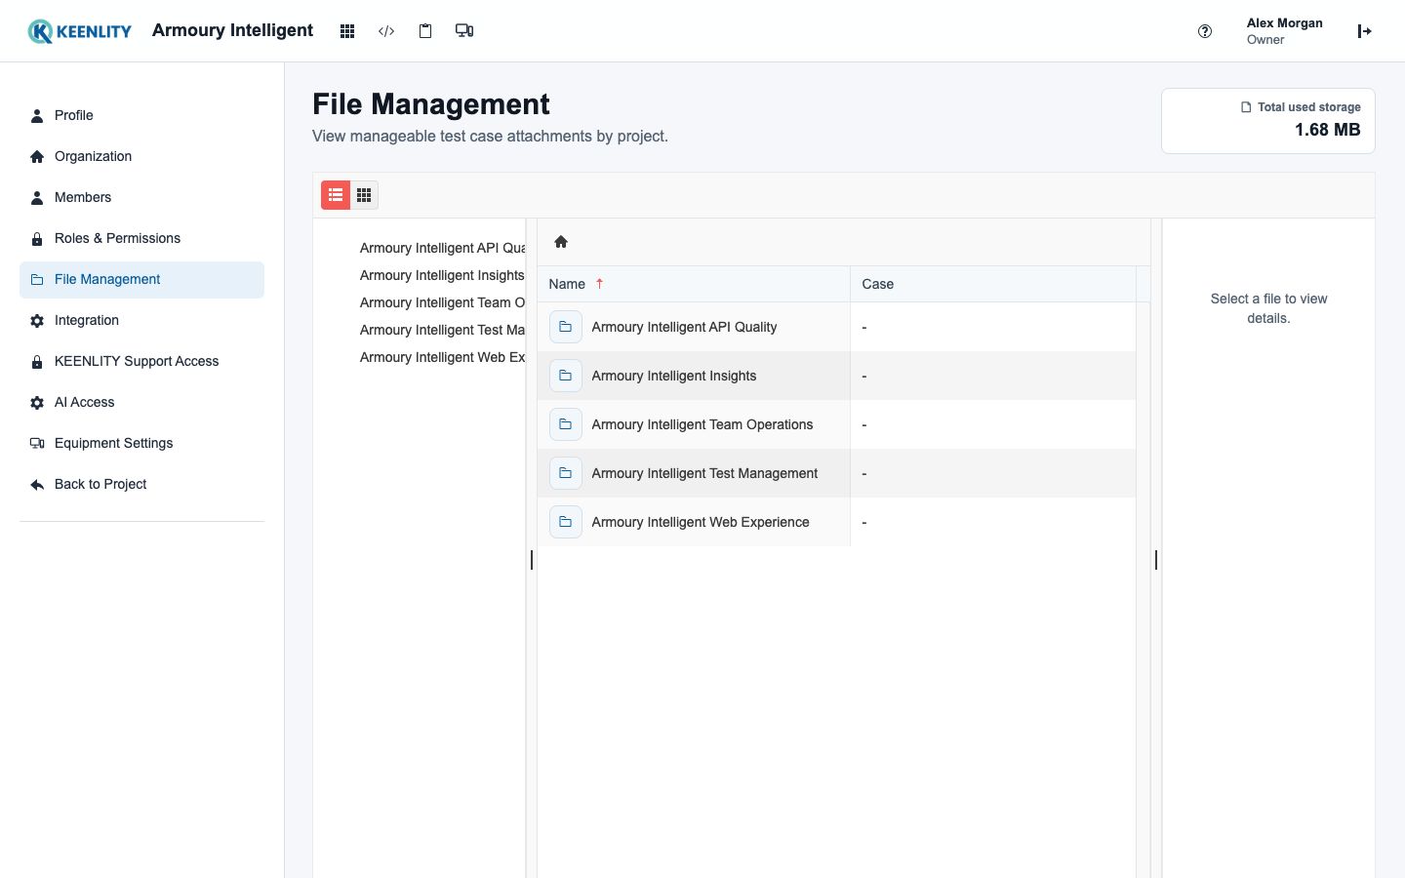This screenshot has height=878, width=1405.
Task: Open AI Access in sidebar
Action: 141,402
